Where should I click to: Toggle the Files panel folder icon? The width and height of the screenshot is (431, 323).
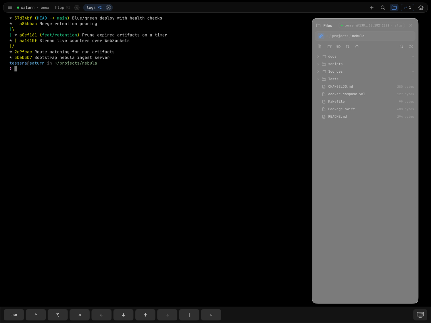click(394, 8)
